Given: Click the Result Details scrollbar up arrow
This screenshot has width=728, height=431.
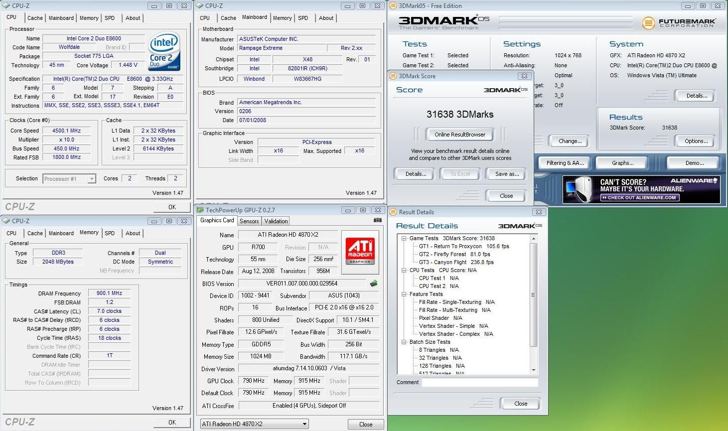Looking at the screenshot, I should [534, 239].
